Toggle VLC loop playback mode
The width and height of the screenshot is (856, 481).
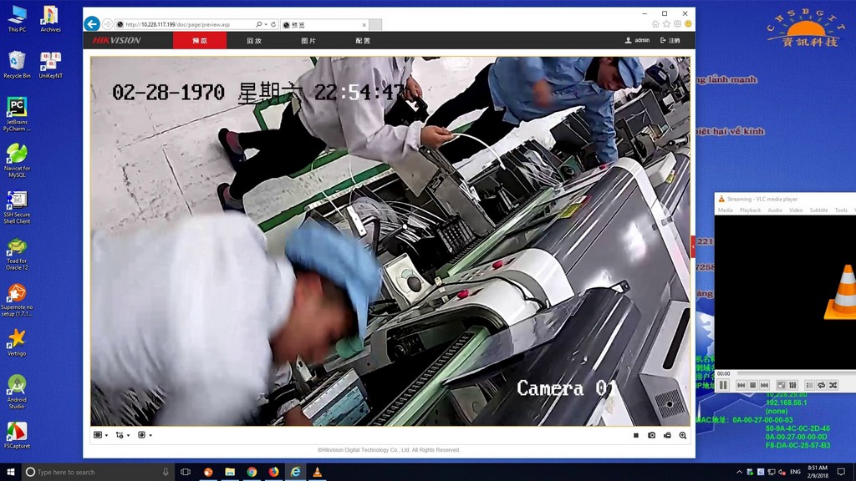click(821, 385)
